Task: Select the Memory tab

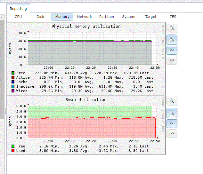Action: [x=62, y=17]
